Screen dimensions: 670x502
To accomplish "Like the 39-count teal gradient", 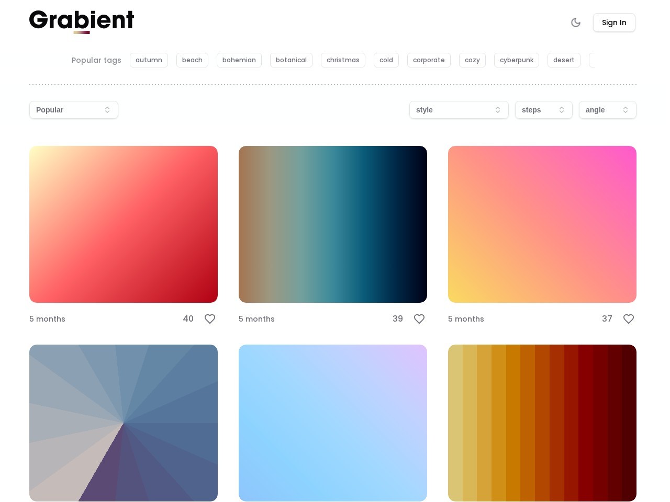I will (419, 319).
